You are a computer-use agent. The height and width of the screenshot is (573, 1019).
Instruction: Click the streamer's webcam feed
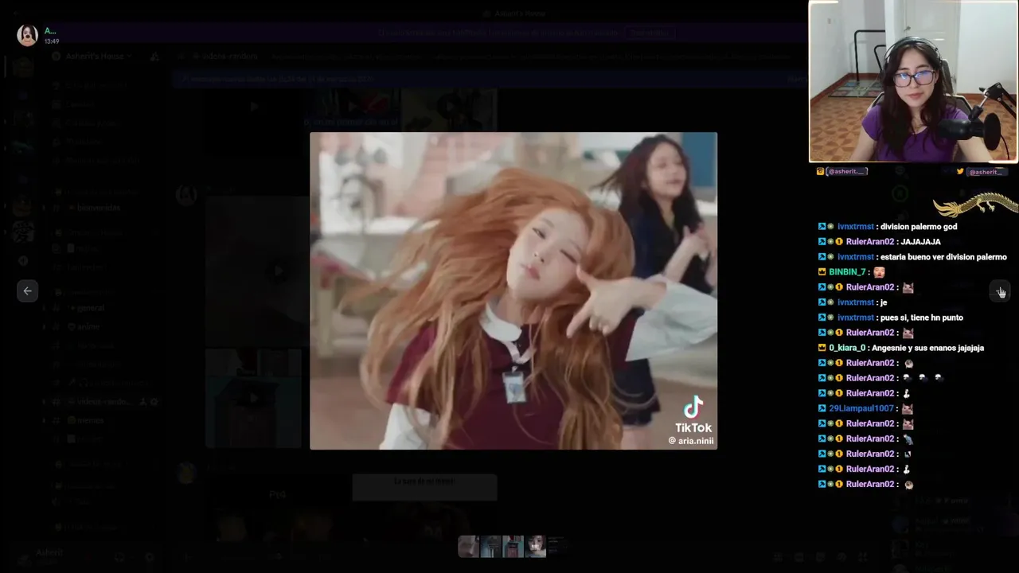coord(913,81)
